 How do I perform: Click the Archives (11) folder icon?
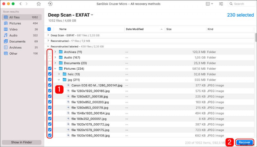pos(61,52)
